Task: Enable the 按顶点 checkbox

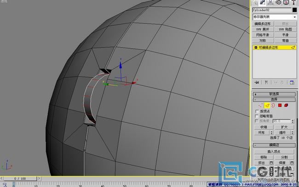Action: (x=257, y=111)
